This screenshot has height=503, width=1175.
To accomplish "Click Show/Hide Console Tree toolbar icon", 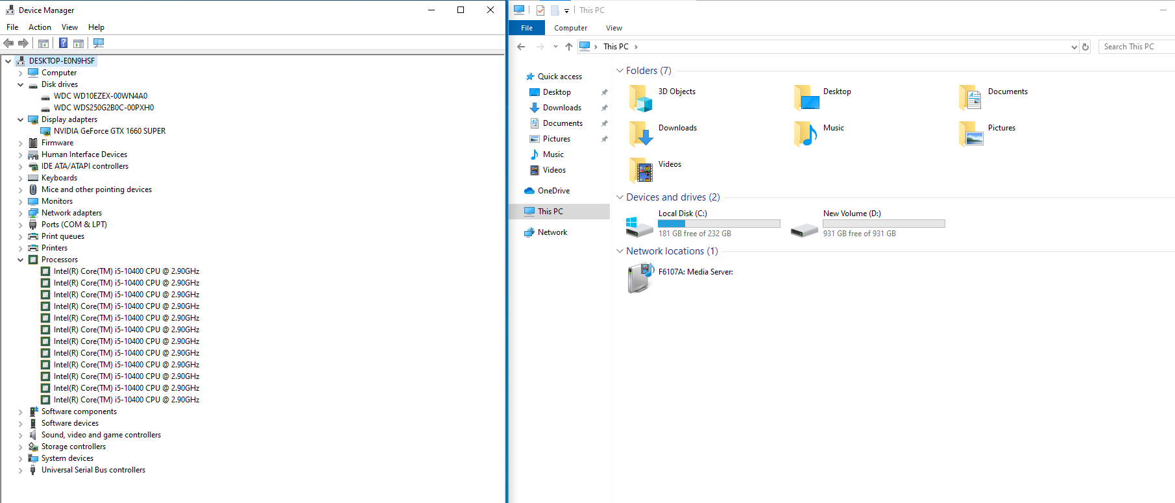I will click(43, 43).
